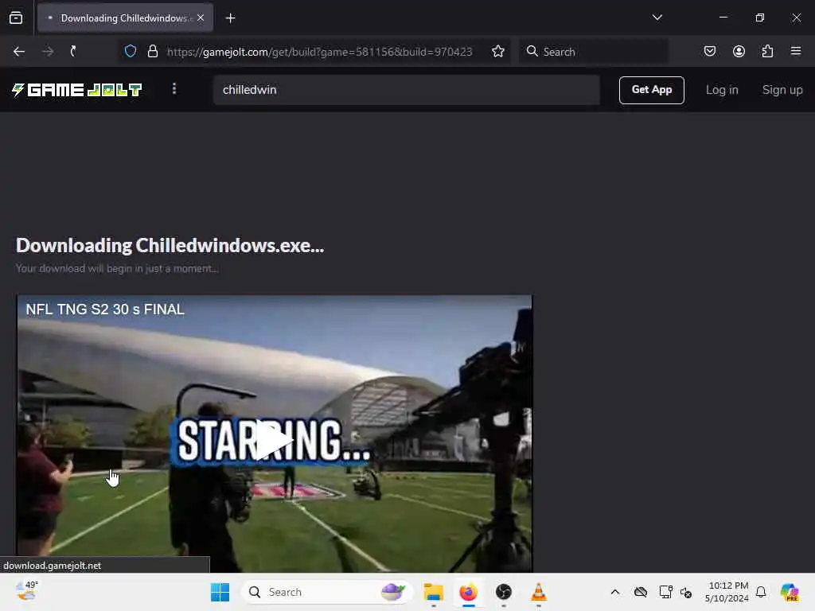Go forward one page

coord(47,52)
